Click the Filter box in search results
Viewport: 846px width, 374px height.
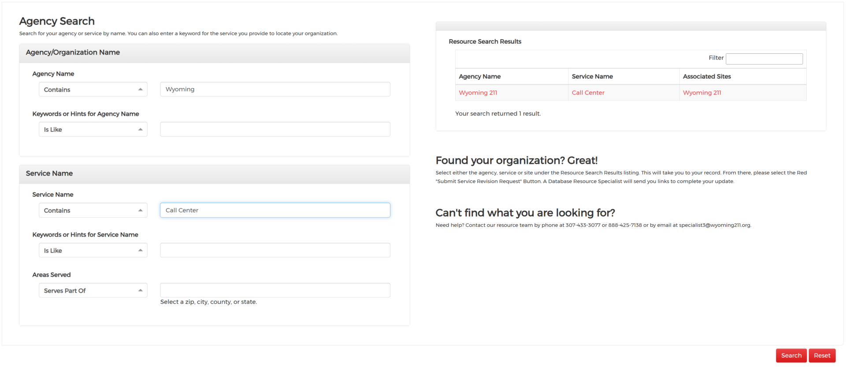click(x=764, y=59)
